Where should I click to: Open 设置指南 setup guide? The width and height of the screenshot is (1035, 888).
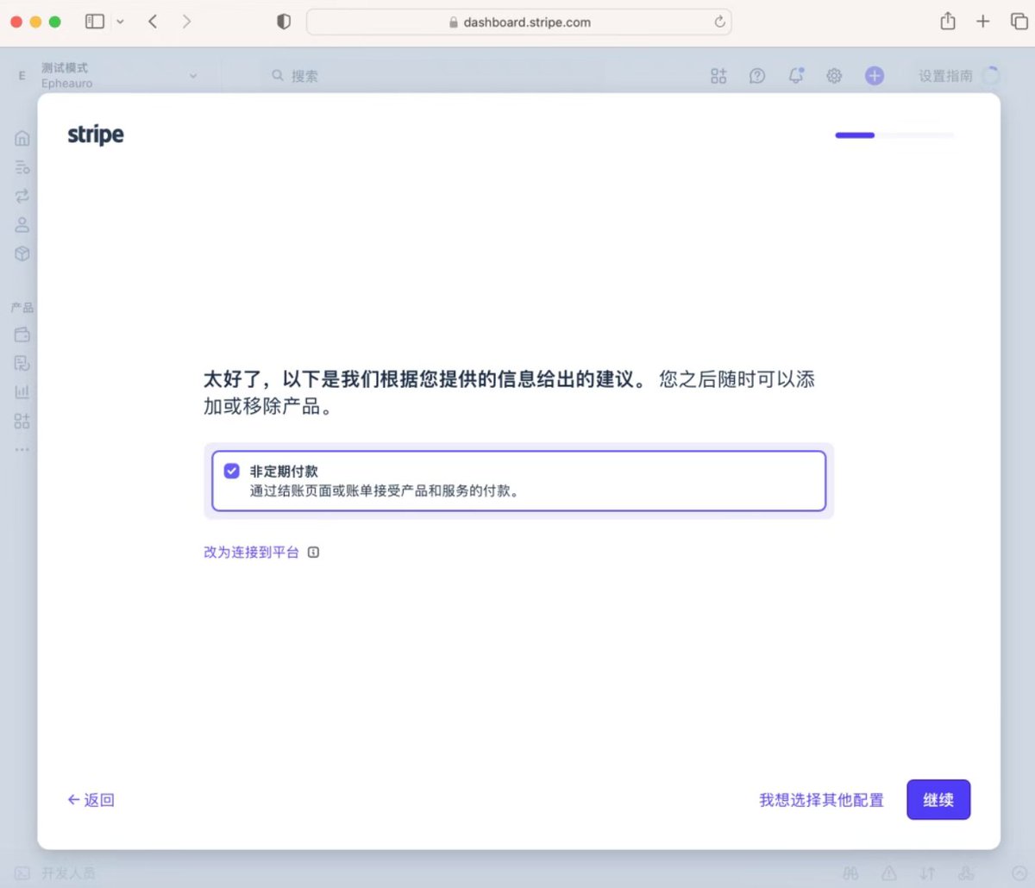pyautogui.click(x=957, y=76)
